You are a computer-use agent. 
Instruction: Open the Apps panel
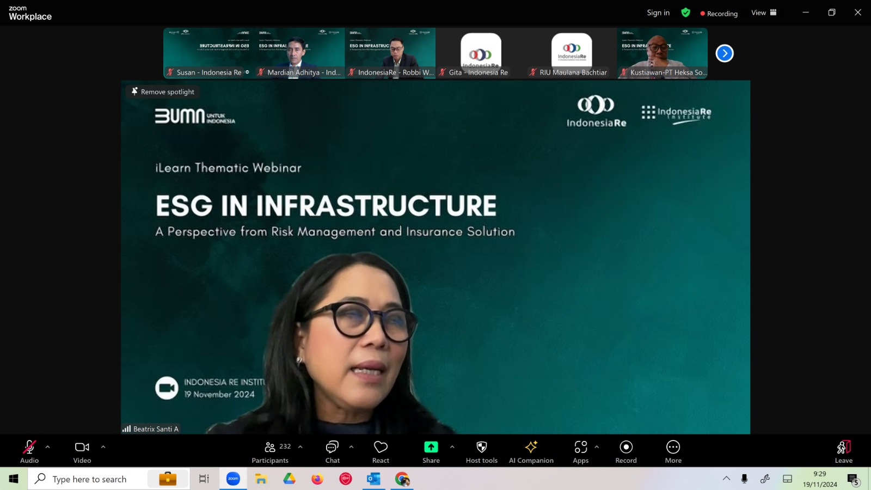[x=581, y=452]
